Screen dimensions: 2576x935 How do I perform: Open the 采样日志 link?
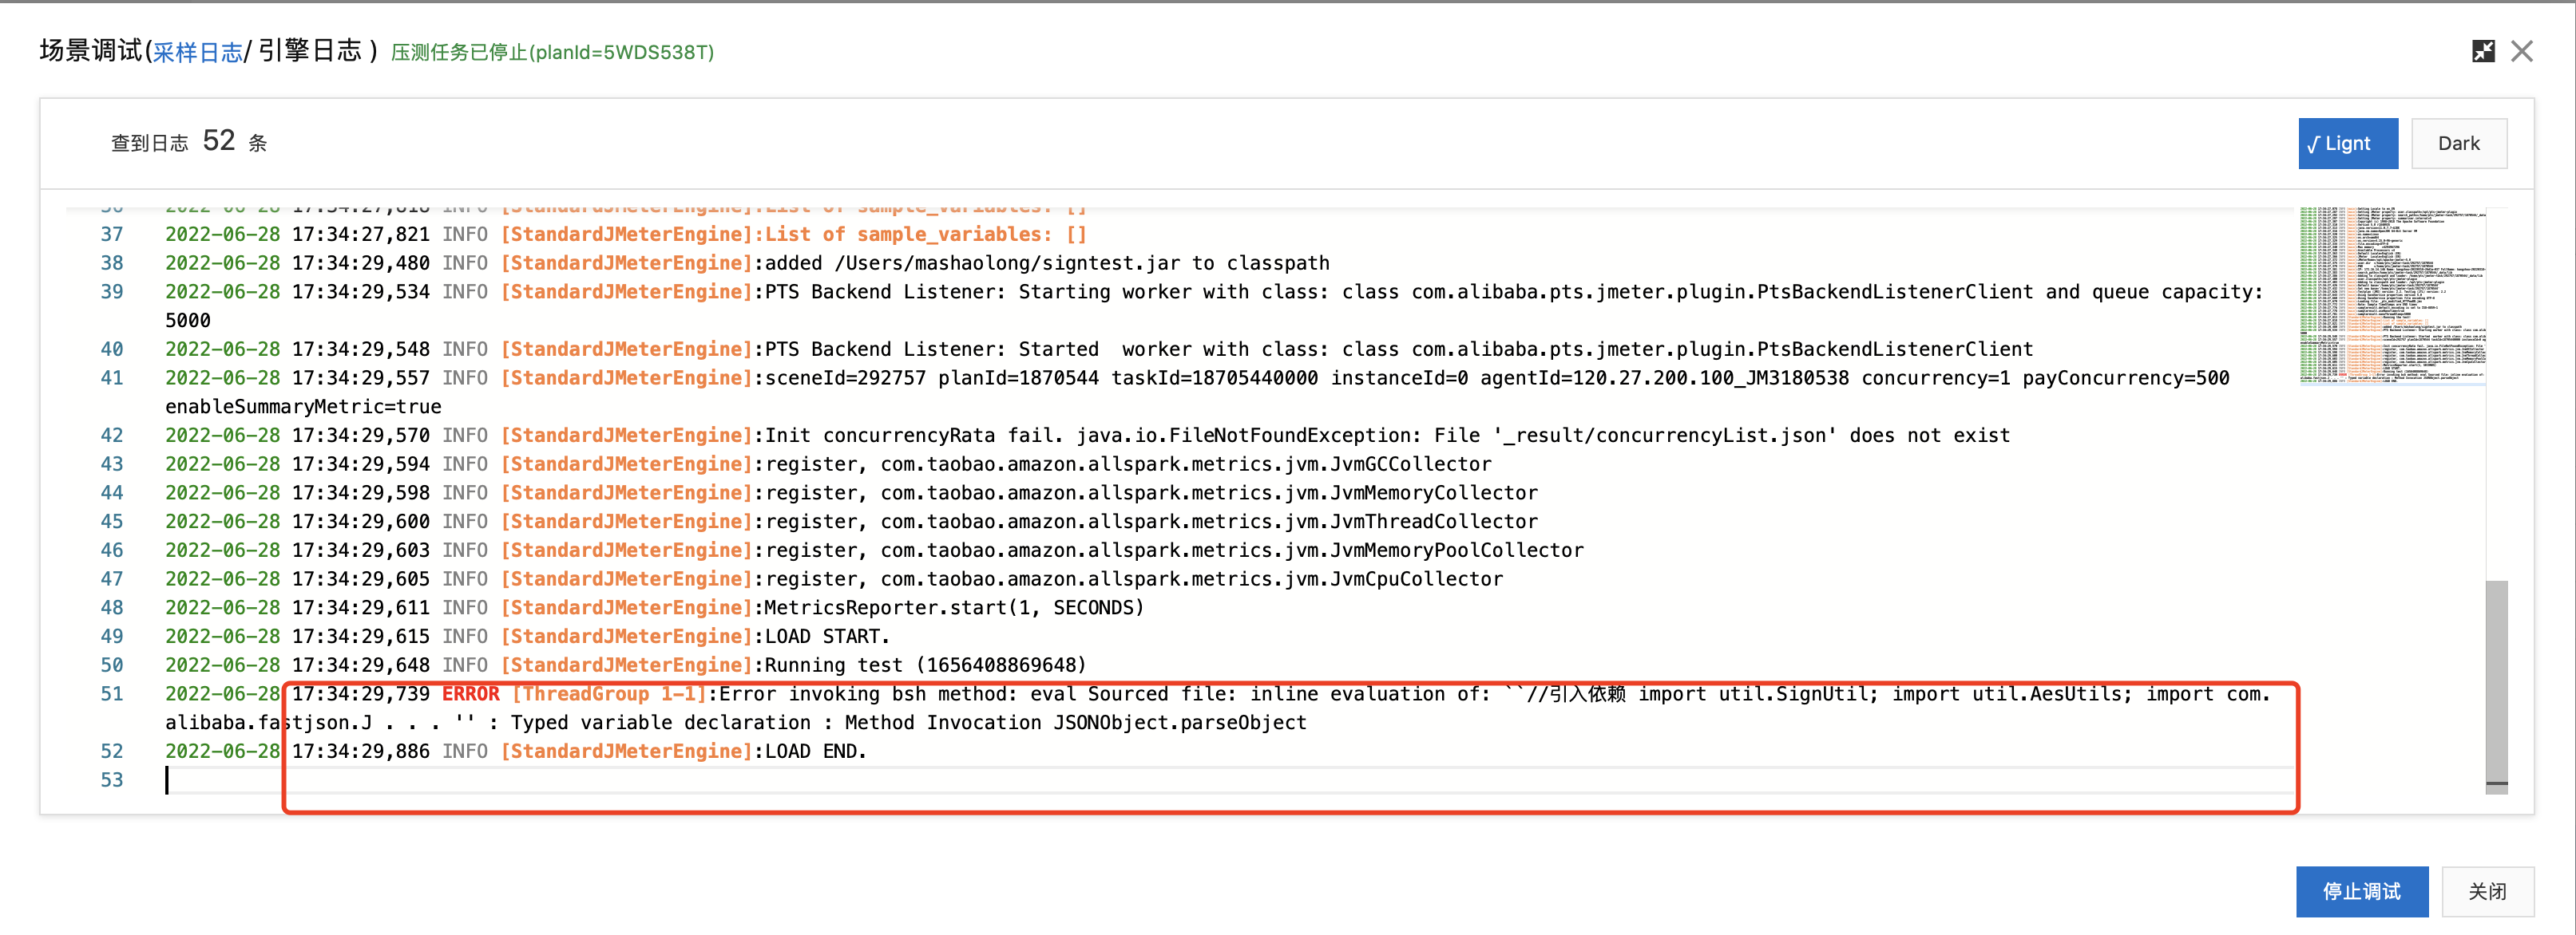pos(197,52)
